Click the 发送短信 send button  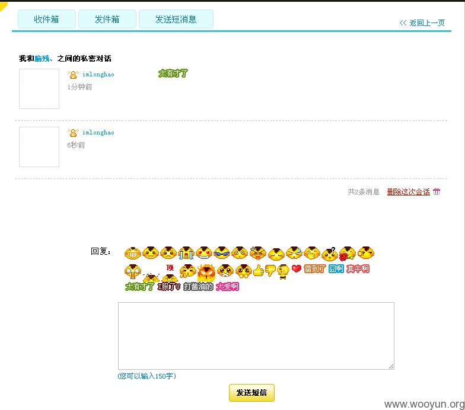251,393
